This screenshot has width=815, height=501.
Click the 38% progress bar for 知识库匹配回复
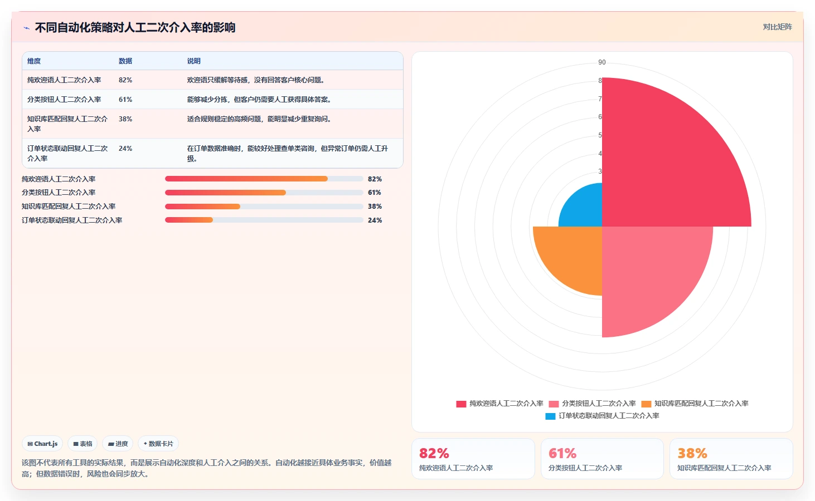(x=264, y=207)
